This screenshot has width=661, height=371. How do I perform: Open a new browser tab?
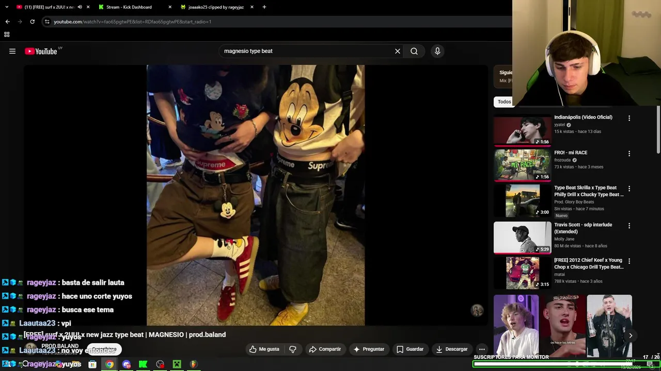point(264,7)
